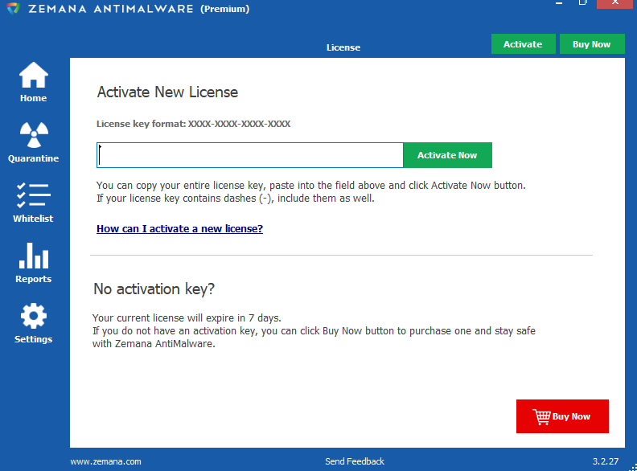Maximize the Zemana window

click(x=582, y=3)
